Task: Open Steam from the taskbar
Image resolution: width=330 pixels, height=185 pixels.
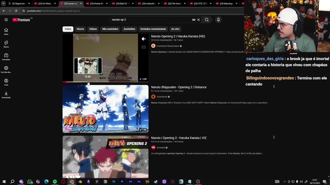Action: 156,182
